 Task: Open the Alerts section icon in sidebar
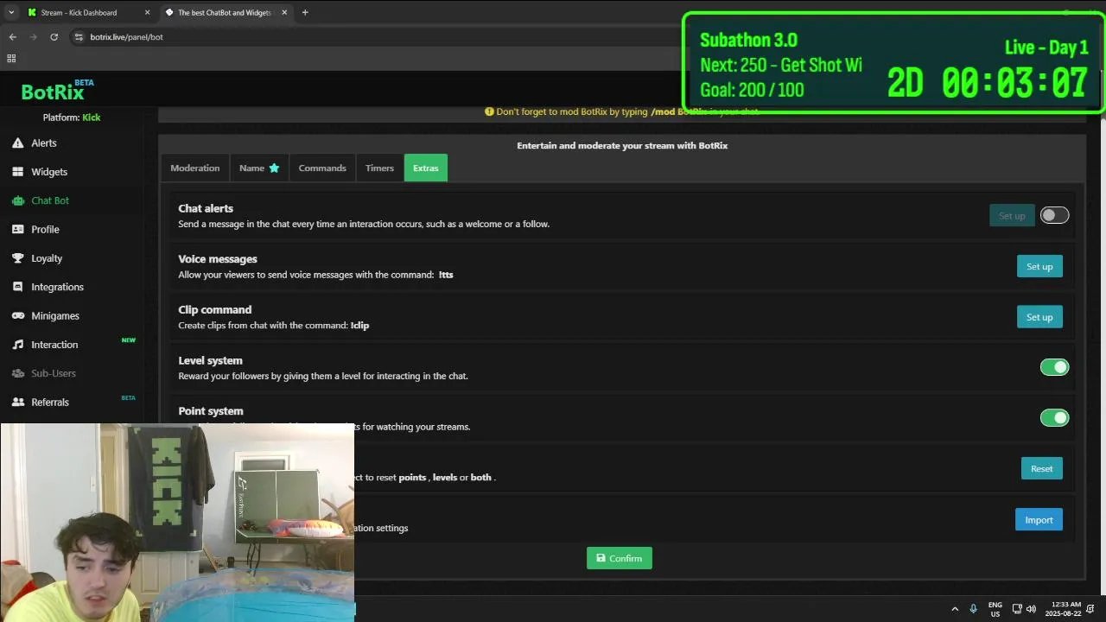[x=17, y=143]
